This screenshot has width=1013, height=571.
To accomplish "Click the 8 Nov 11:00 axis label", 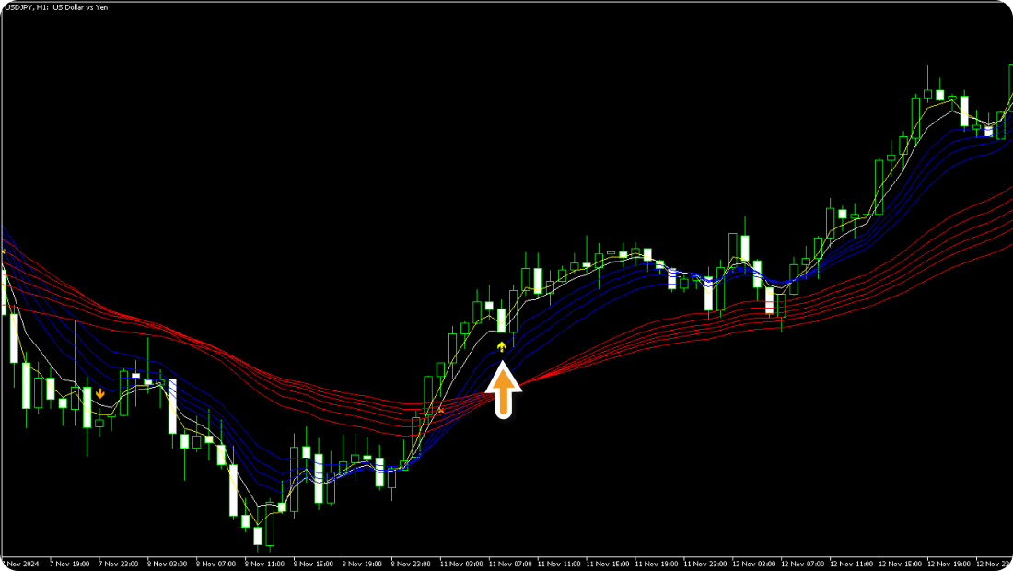I will click(x=265, y=563).
